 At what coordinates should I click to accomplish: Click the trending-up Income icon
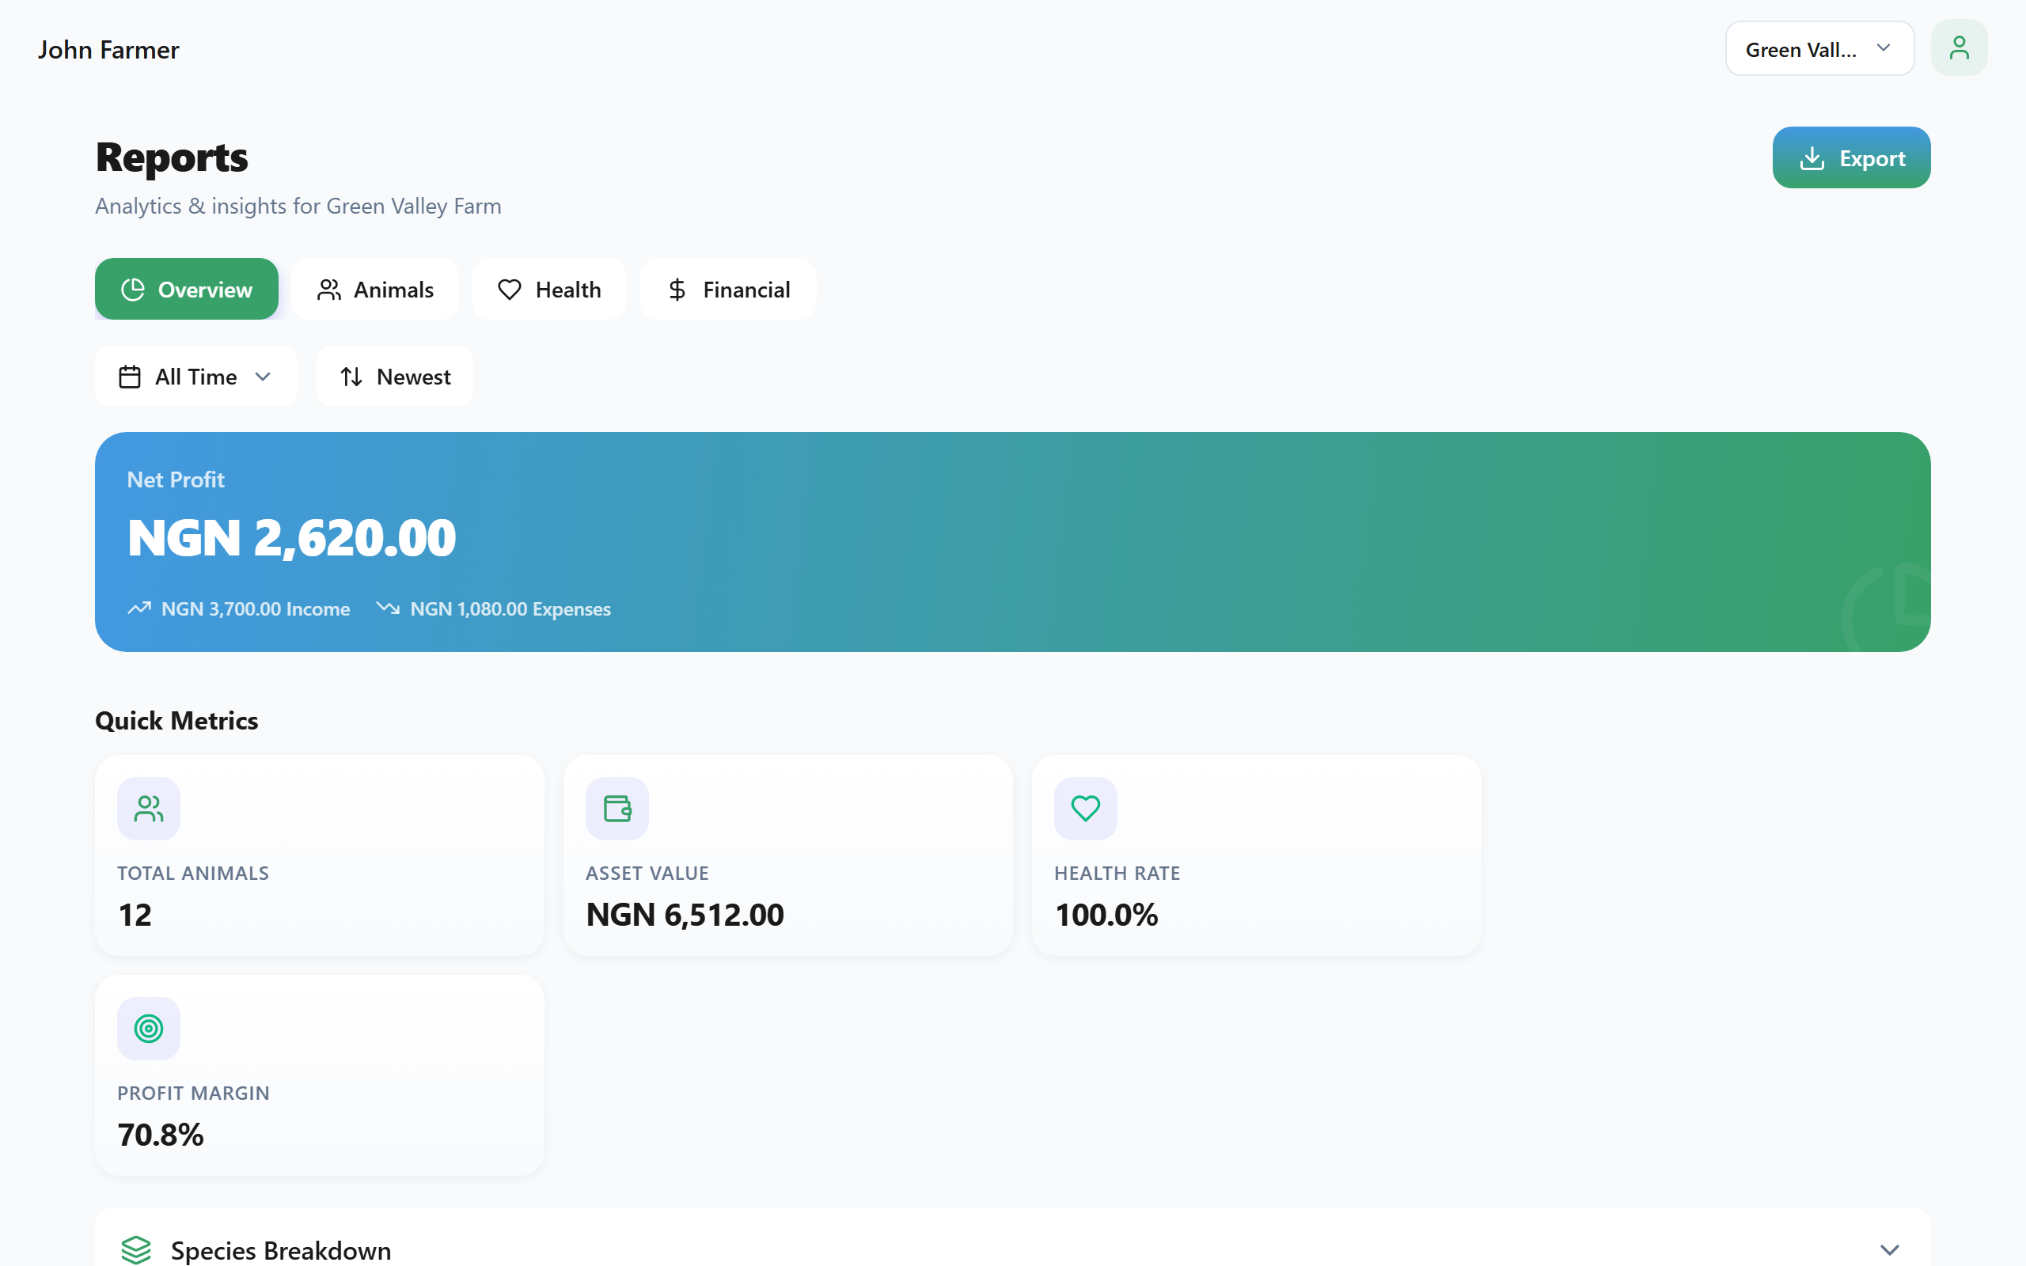[x=139, y=608]
